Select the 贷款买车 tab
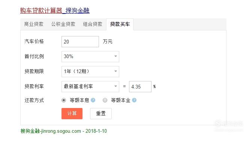Image resolution: width=252 pixels, height=141 pixels. (x=120, y=24)
